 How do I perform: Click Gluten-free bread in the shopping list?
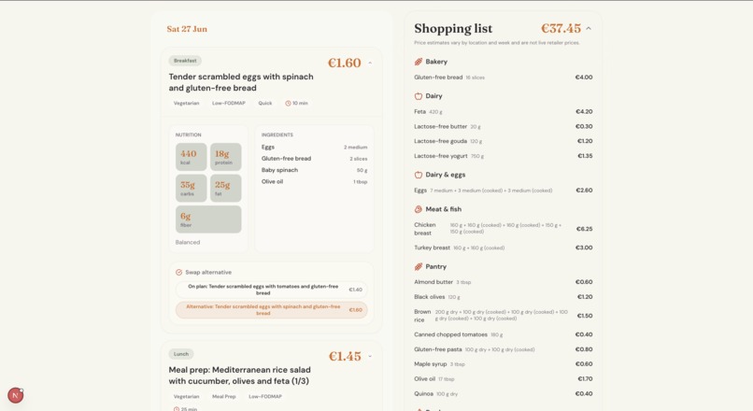(504, 78)
